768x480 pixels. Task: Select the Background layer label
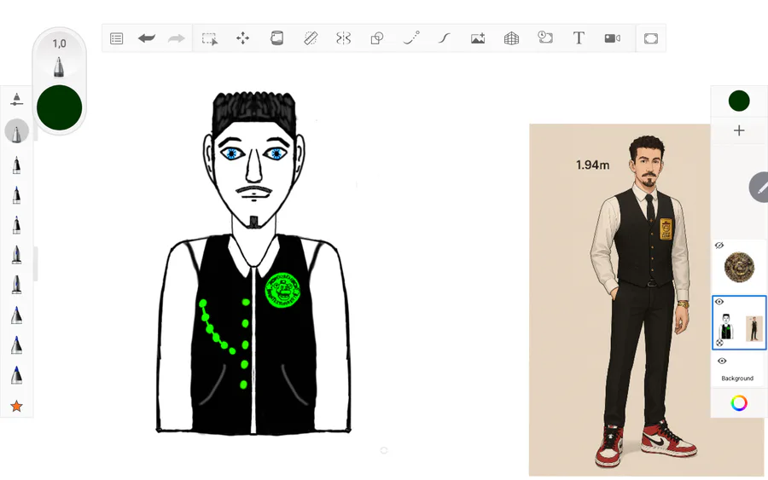coord(737,379)
